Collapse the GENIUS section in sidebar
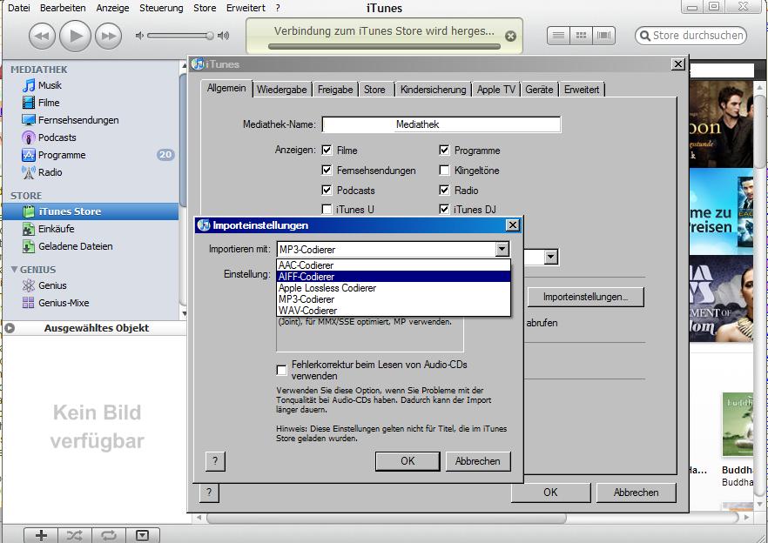This screenshot has width=768, height=543. [x=14, y=270]
